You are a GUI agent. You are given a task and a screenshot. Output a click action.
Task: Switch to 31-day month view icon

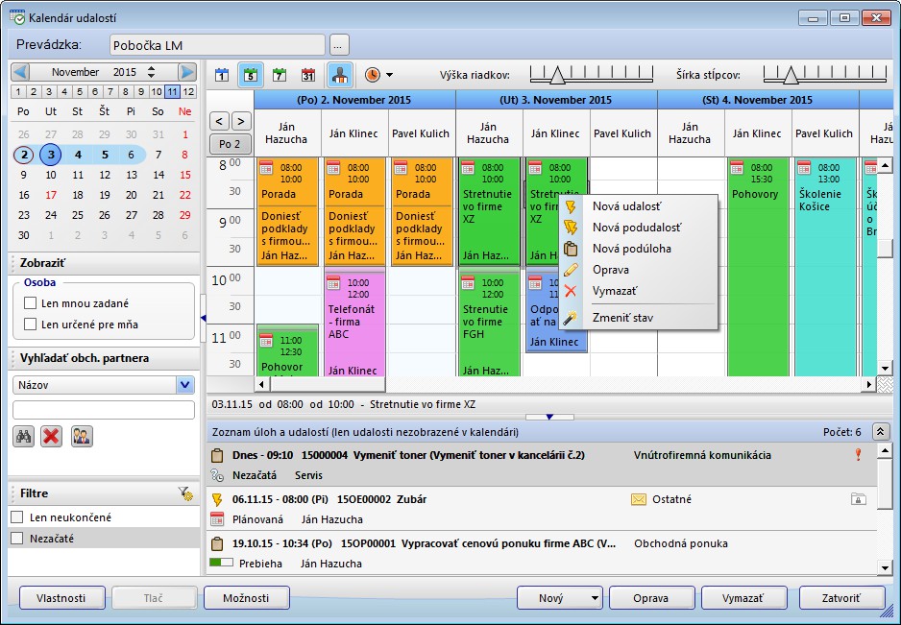(x=308, y=75)
